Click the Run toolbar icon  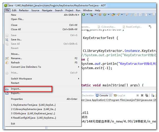(x=84, y=15)
